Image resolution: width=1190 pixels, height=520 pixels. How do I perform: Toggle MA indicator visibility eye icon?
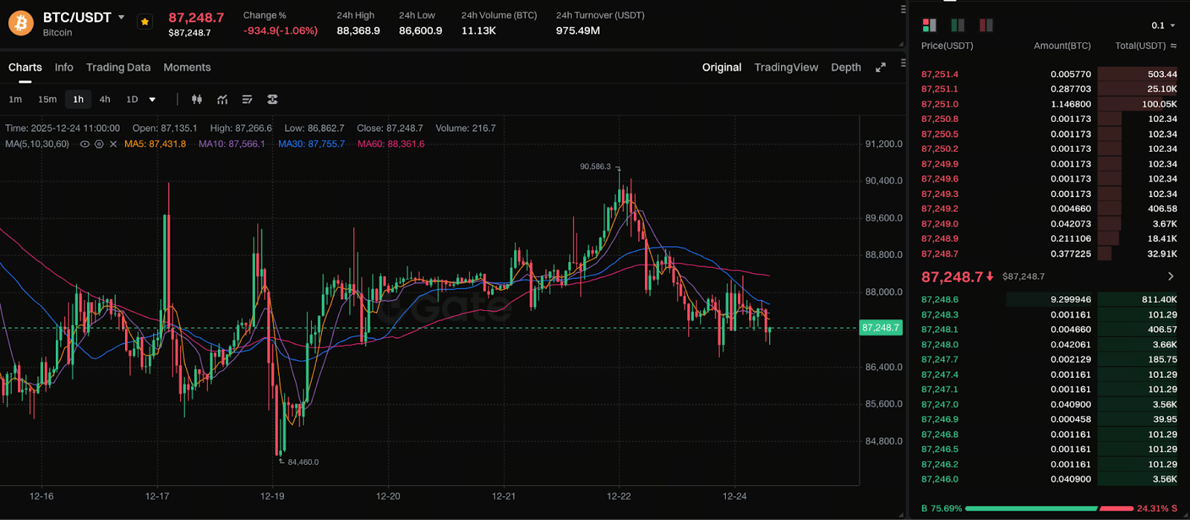[x=85, y=144]
